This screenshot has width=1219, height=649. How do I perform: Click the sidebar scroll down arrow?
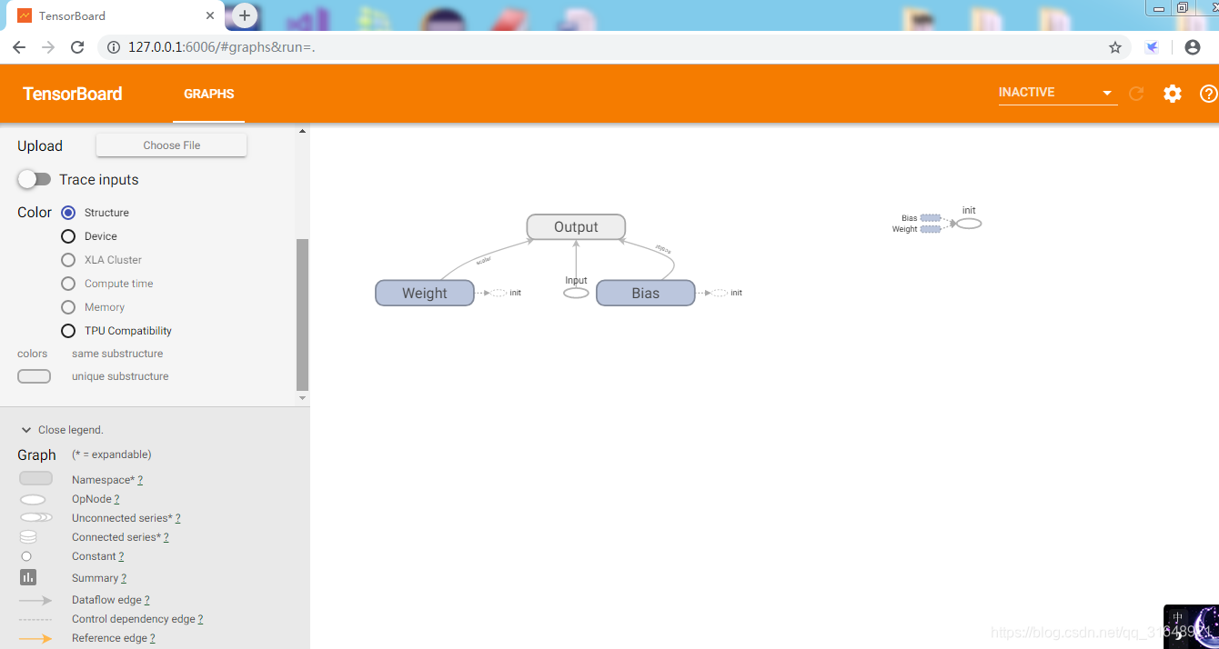(303, 397)
